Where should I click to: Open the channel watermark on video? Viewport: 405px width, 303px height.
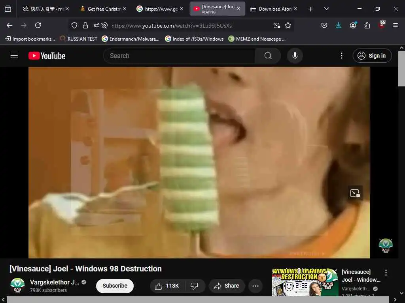pyautogui.click(x=386, y=245)
